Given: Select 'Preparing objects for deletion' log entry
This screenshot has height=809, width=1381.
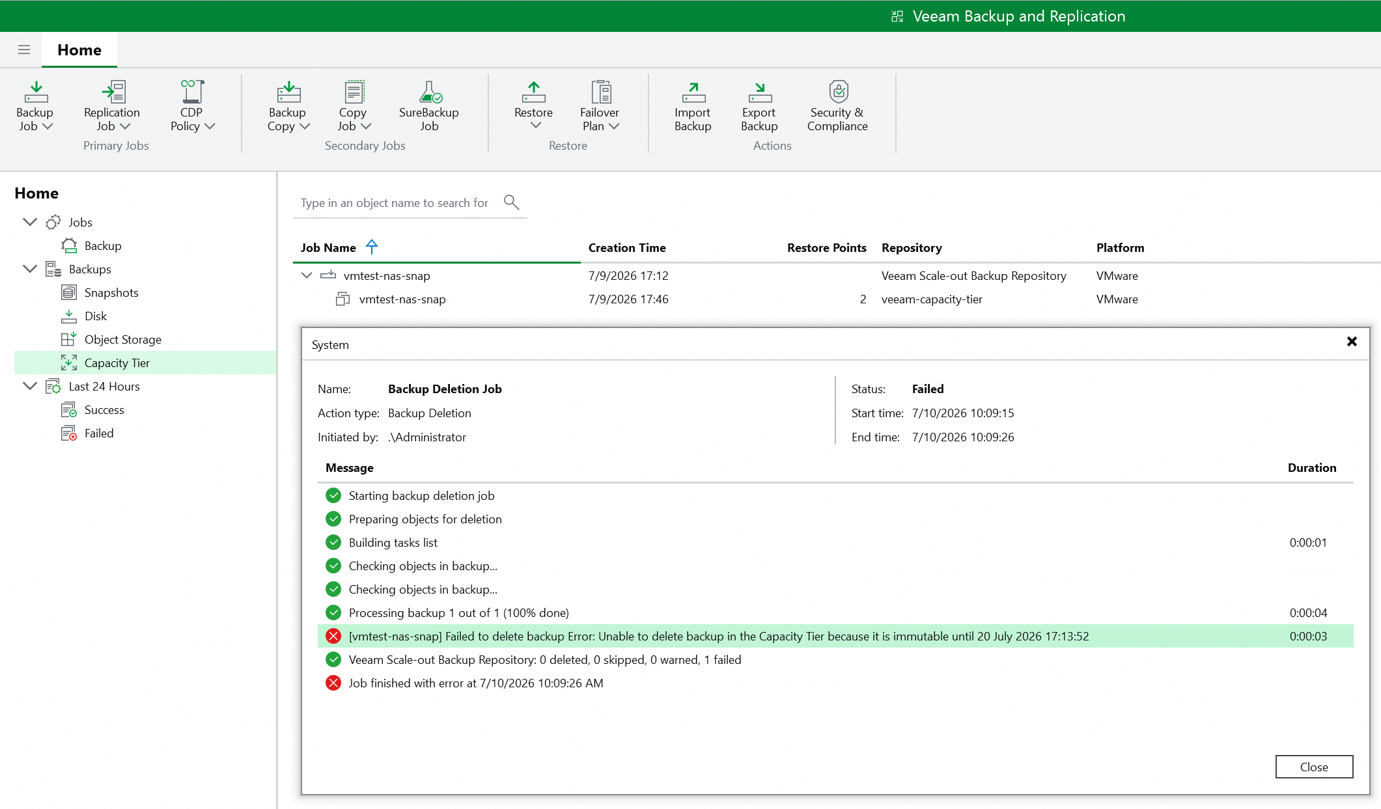Looking at the screenshot, I should pyautogui.click(x=835, y=519).
